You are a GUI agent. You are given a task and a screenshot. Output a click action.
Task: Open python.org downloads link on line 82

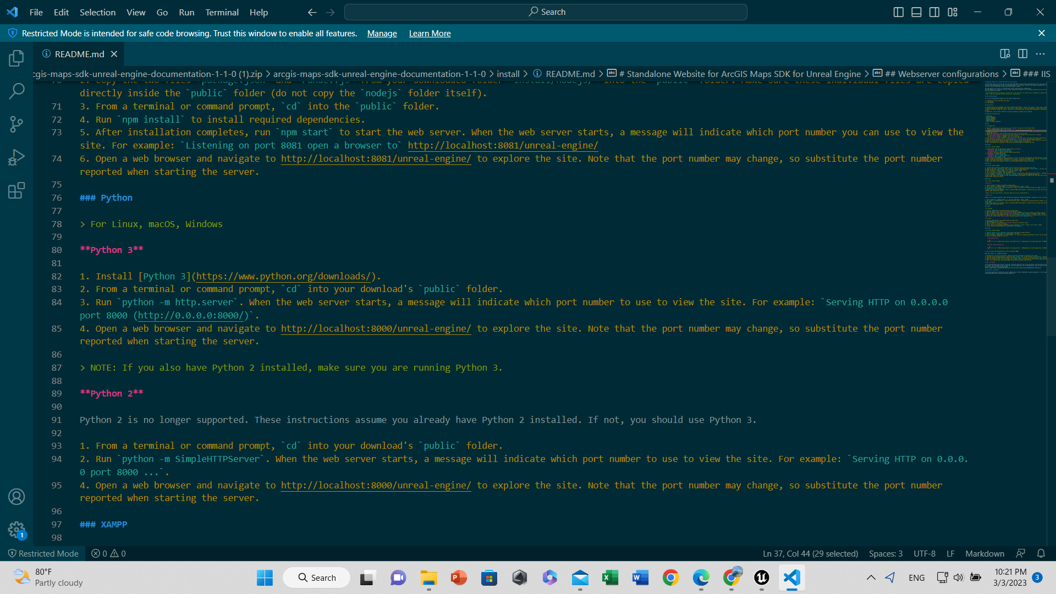[x=284, y=276]
